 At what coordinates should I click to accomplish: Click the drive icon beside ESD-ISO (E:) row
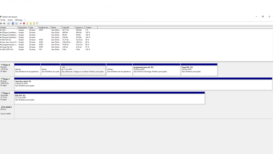(x=1, y=40)
